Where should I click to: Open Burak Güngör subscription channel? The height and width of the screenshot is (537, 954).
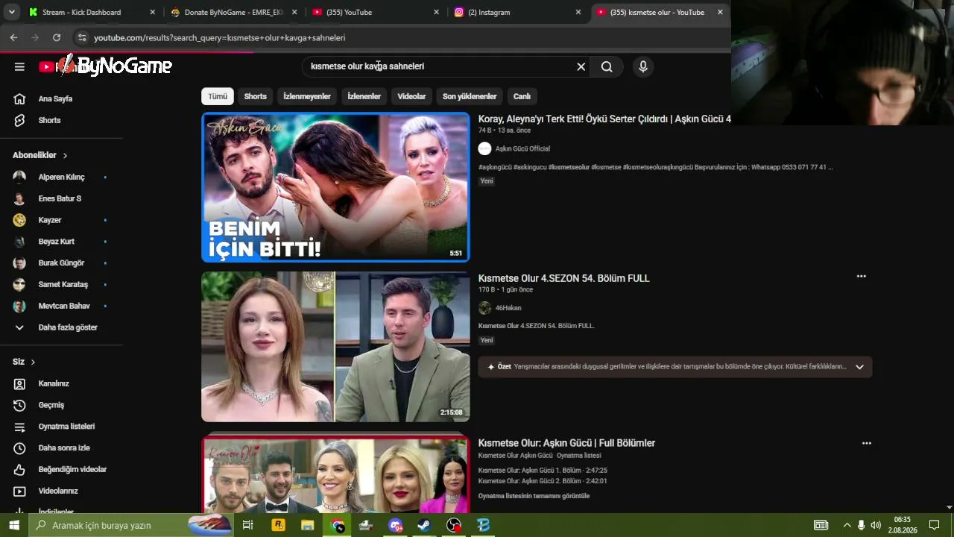[61, 263]
